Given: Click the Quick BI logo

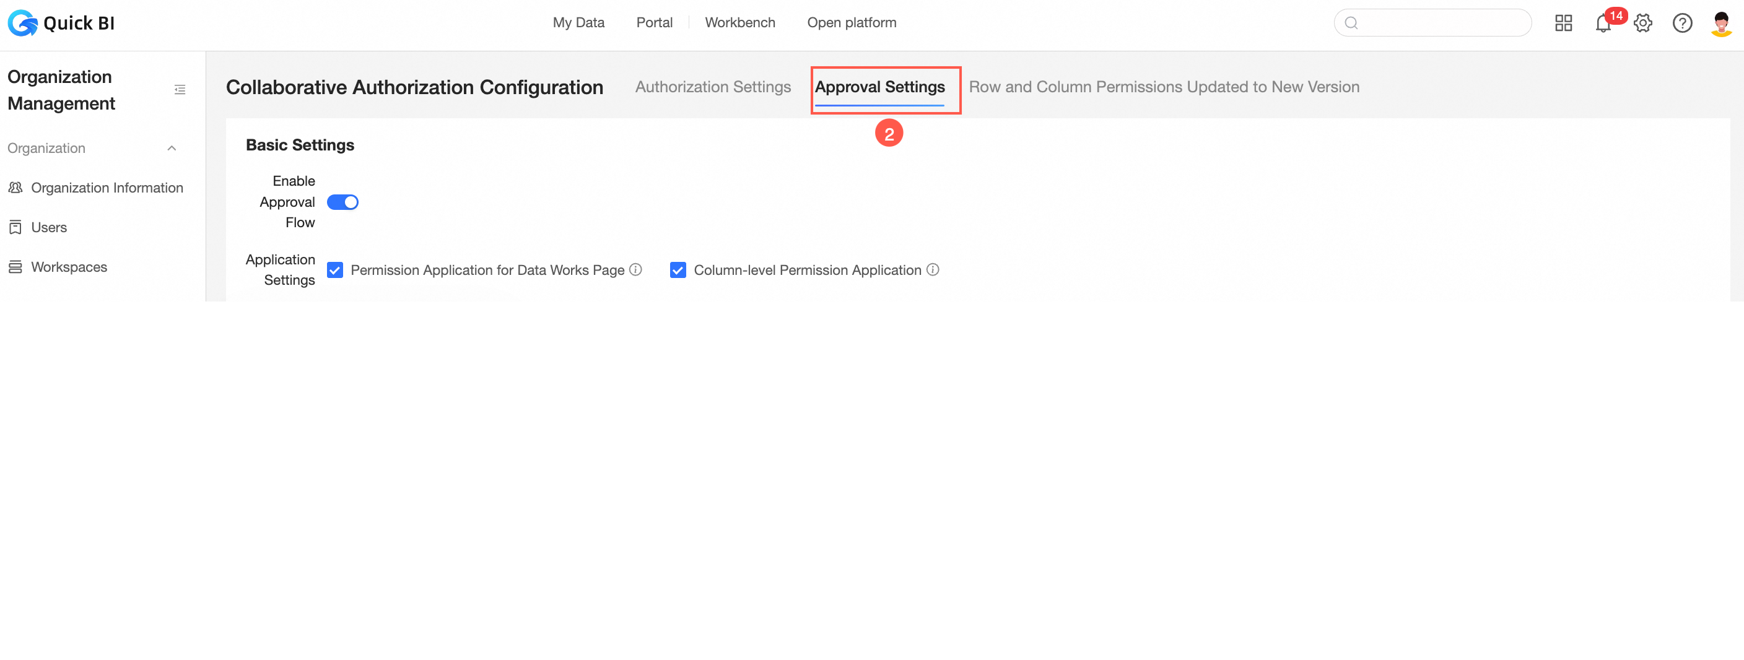Looking at the screenshot, I should click(61, 23).
